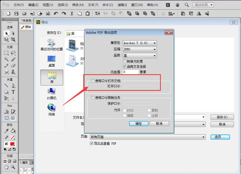Select the Eraser tool

point(13,66)
